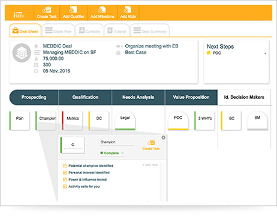Screen dimensions: 277x216
Task: Open the Metrics qualifier card
Action: (x=72, y=121)
